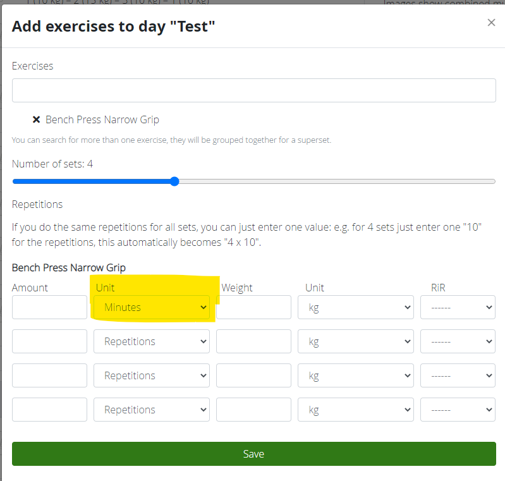The image size is (505, 481).
Task: Click second row Amount field
Action: tap(49, 341)
